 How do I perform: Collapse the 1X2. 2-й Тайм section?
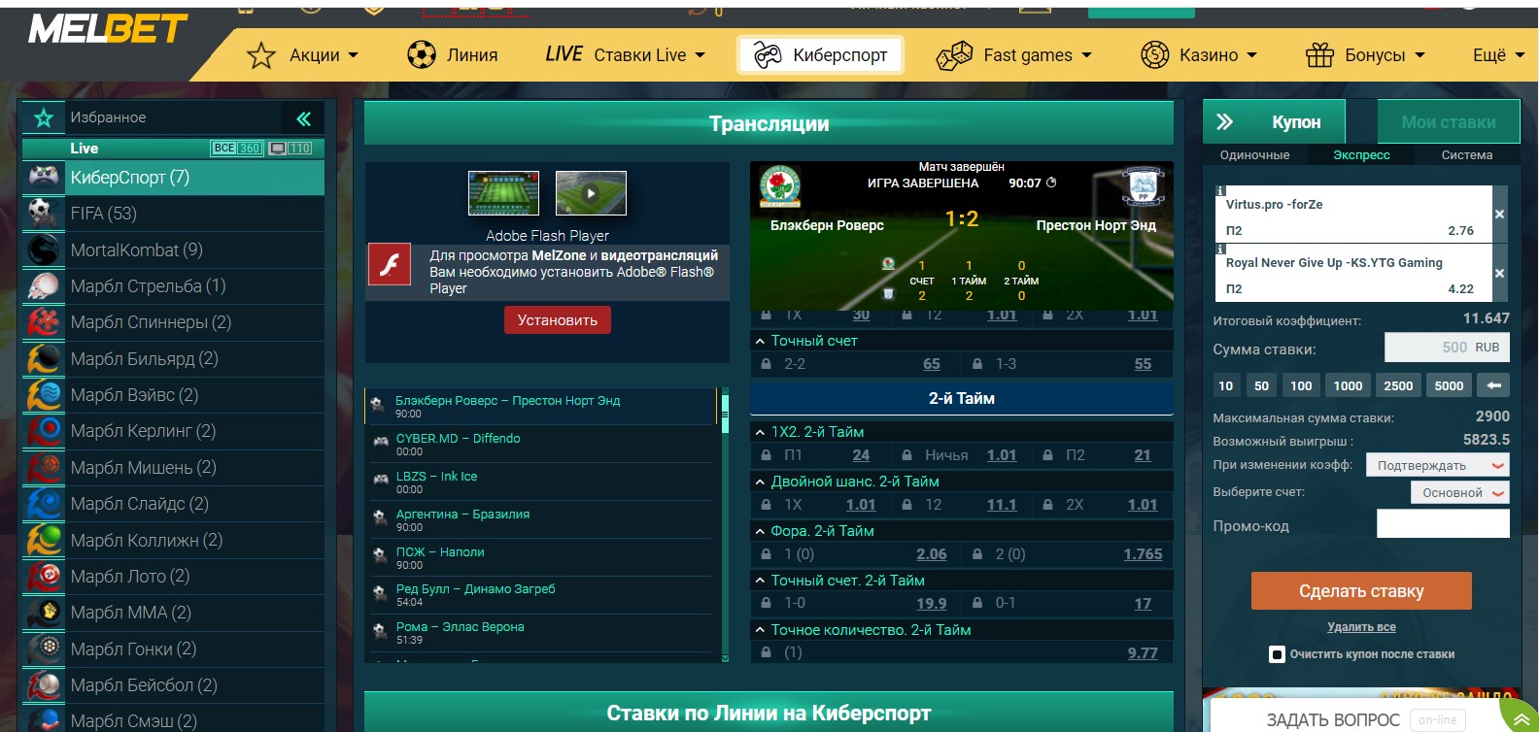coord(761,432)
